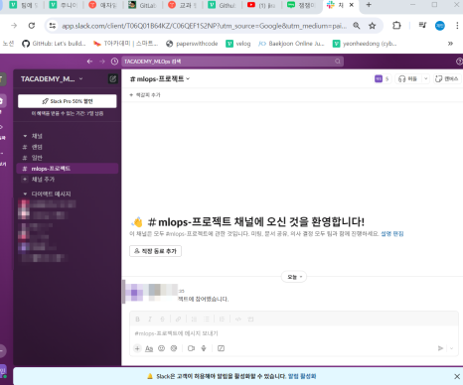
Task: Open TACADEMY_M workspace menu dropdown
Action: point(52,78)
